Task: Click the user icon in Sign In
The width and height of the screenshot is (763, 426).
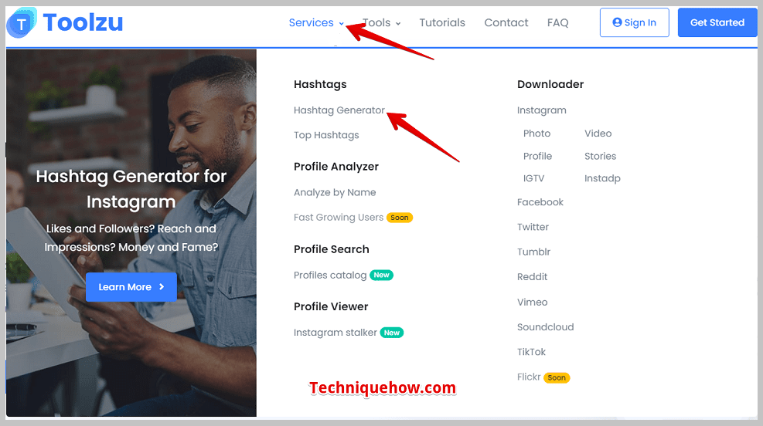Action: pos(617,22)
